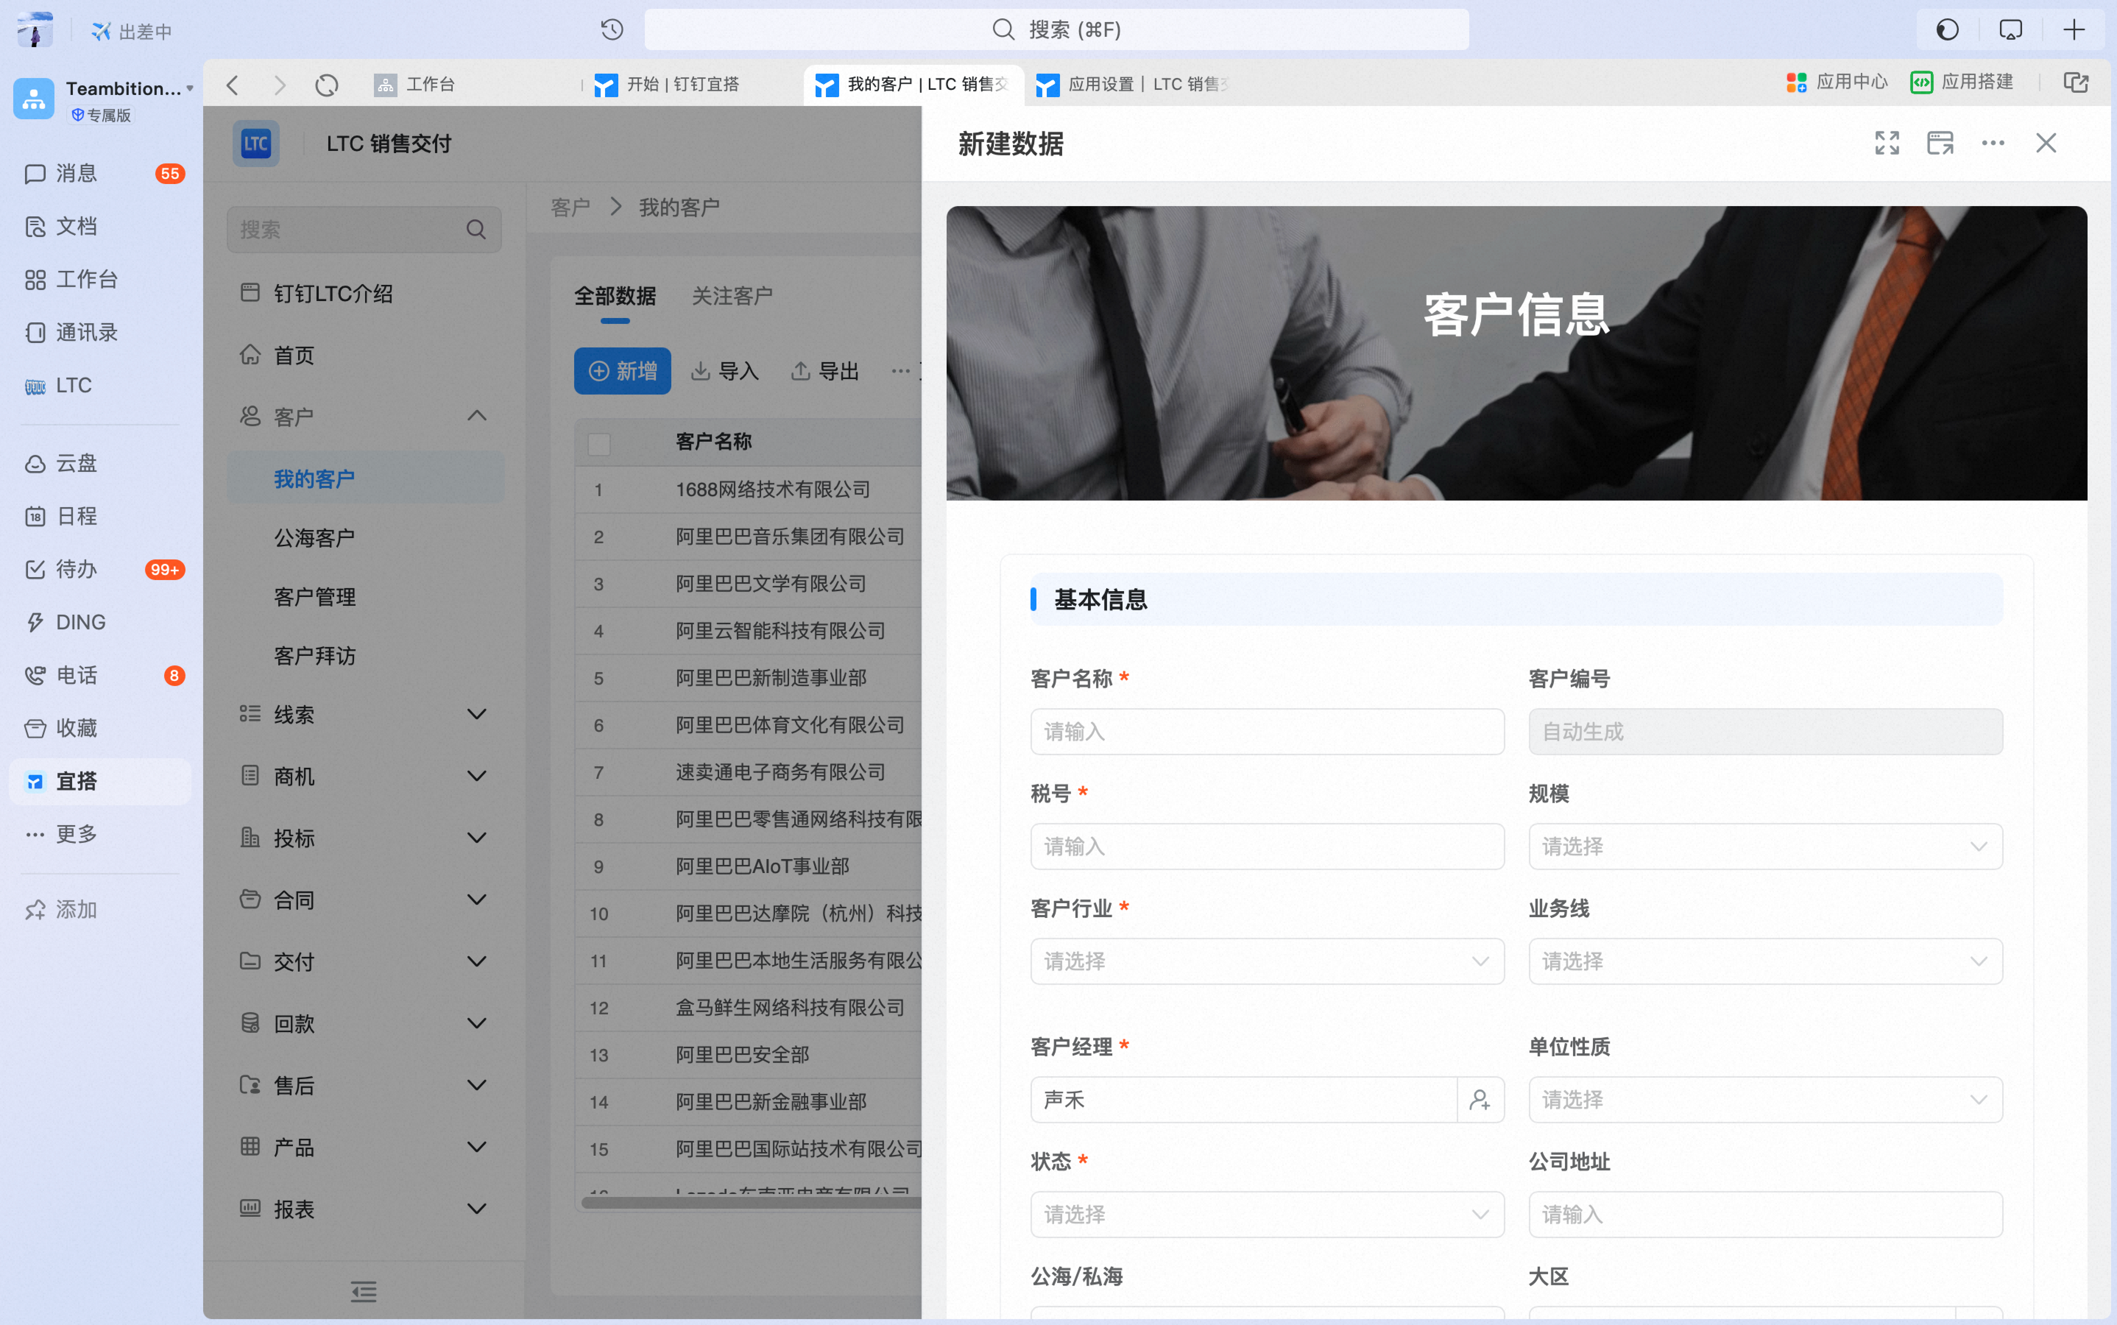Switch to 应用设置 | LTC tab
Screen dimensions: 2117x1325
(x=1132, y=84)
